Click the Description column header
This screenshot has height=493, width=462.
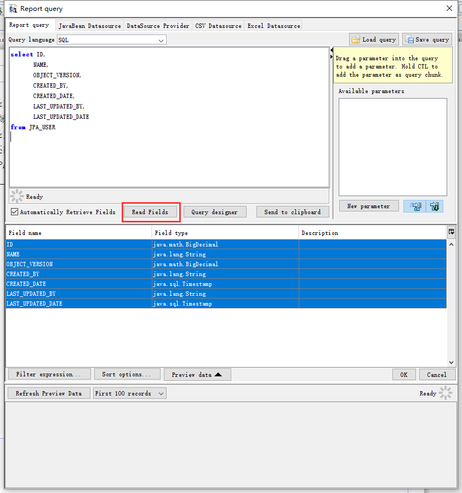point(373,233)
